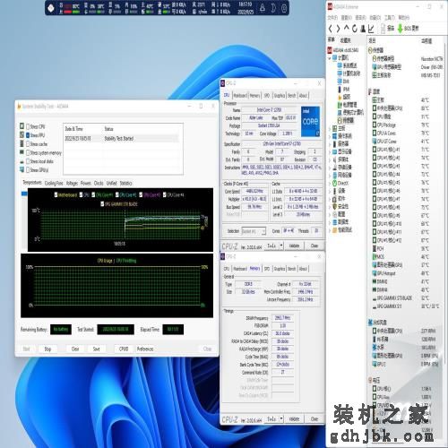
Task: Toggle the Motherboard graph legend checkbox
Action: [56, 194]
